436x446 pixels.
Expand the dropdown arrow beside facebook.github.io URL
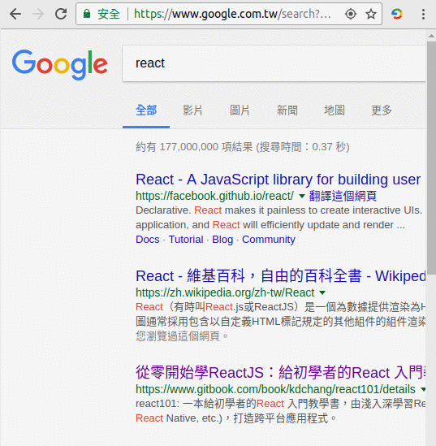coord(302,196)
